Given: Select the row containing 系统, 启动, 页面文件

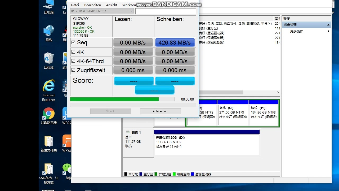Looking at the screenshot, I should click(x=239, y=24).
